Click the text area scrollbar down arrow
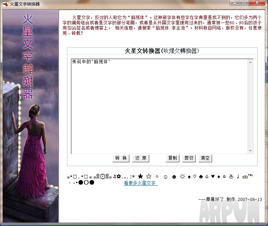This screenshot has width=268, height=226. tap(250, 151)
